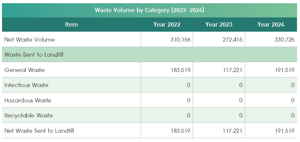Select the 272,415 value cell

(x=231, y=40)
